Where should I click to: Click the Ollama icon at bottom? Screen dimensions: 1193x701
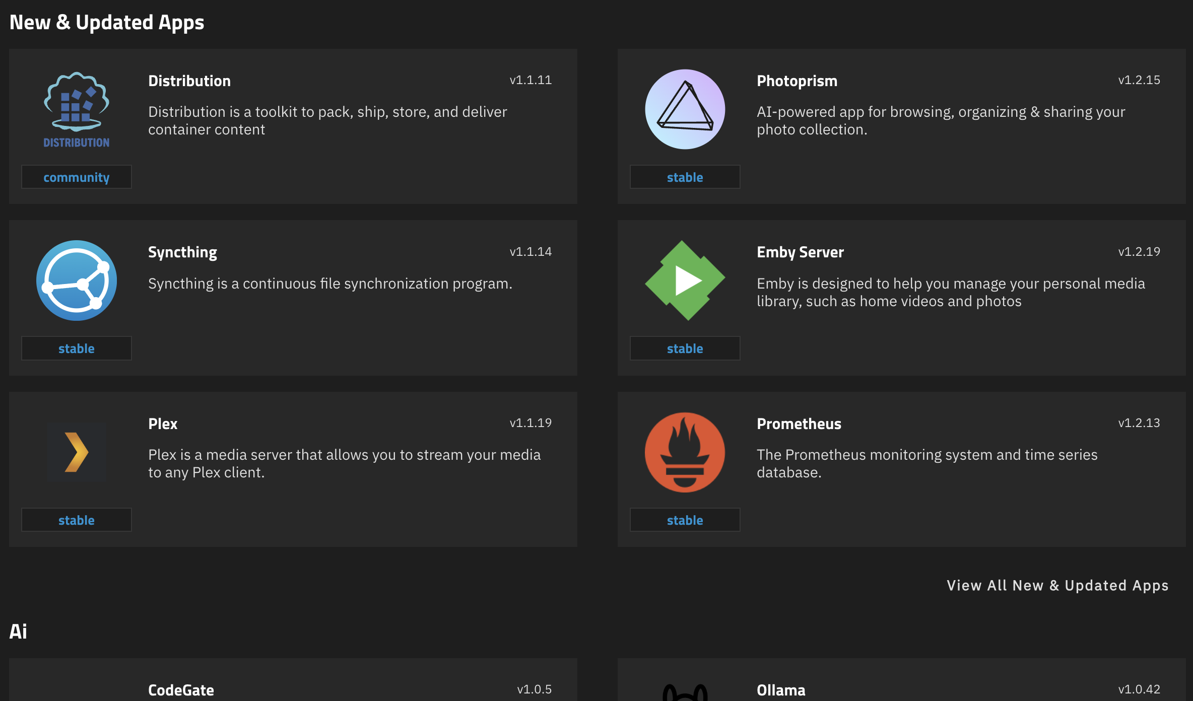coord(685,692)
